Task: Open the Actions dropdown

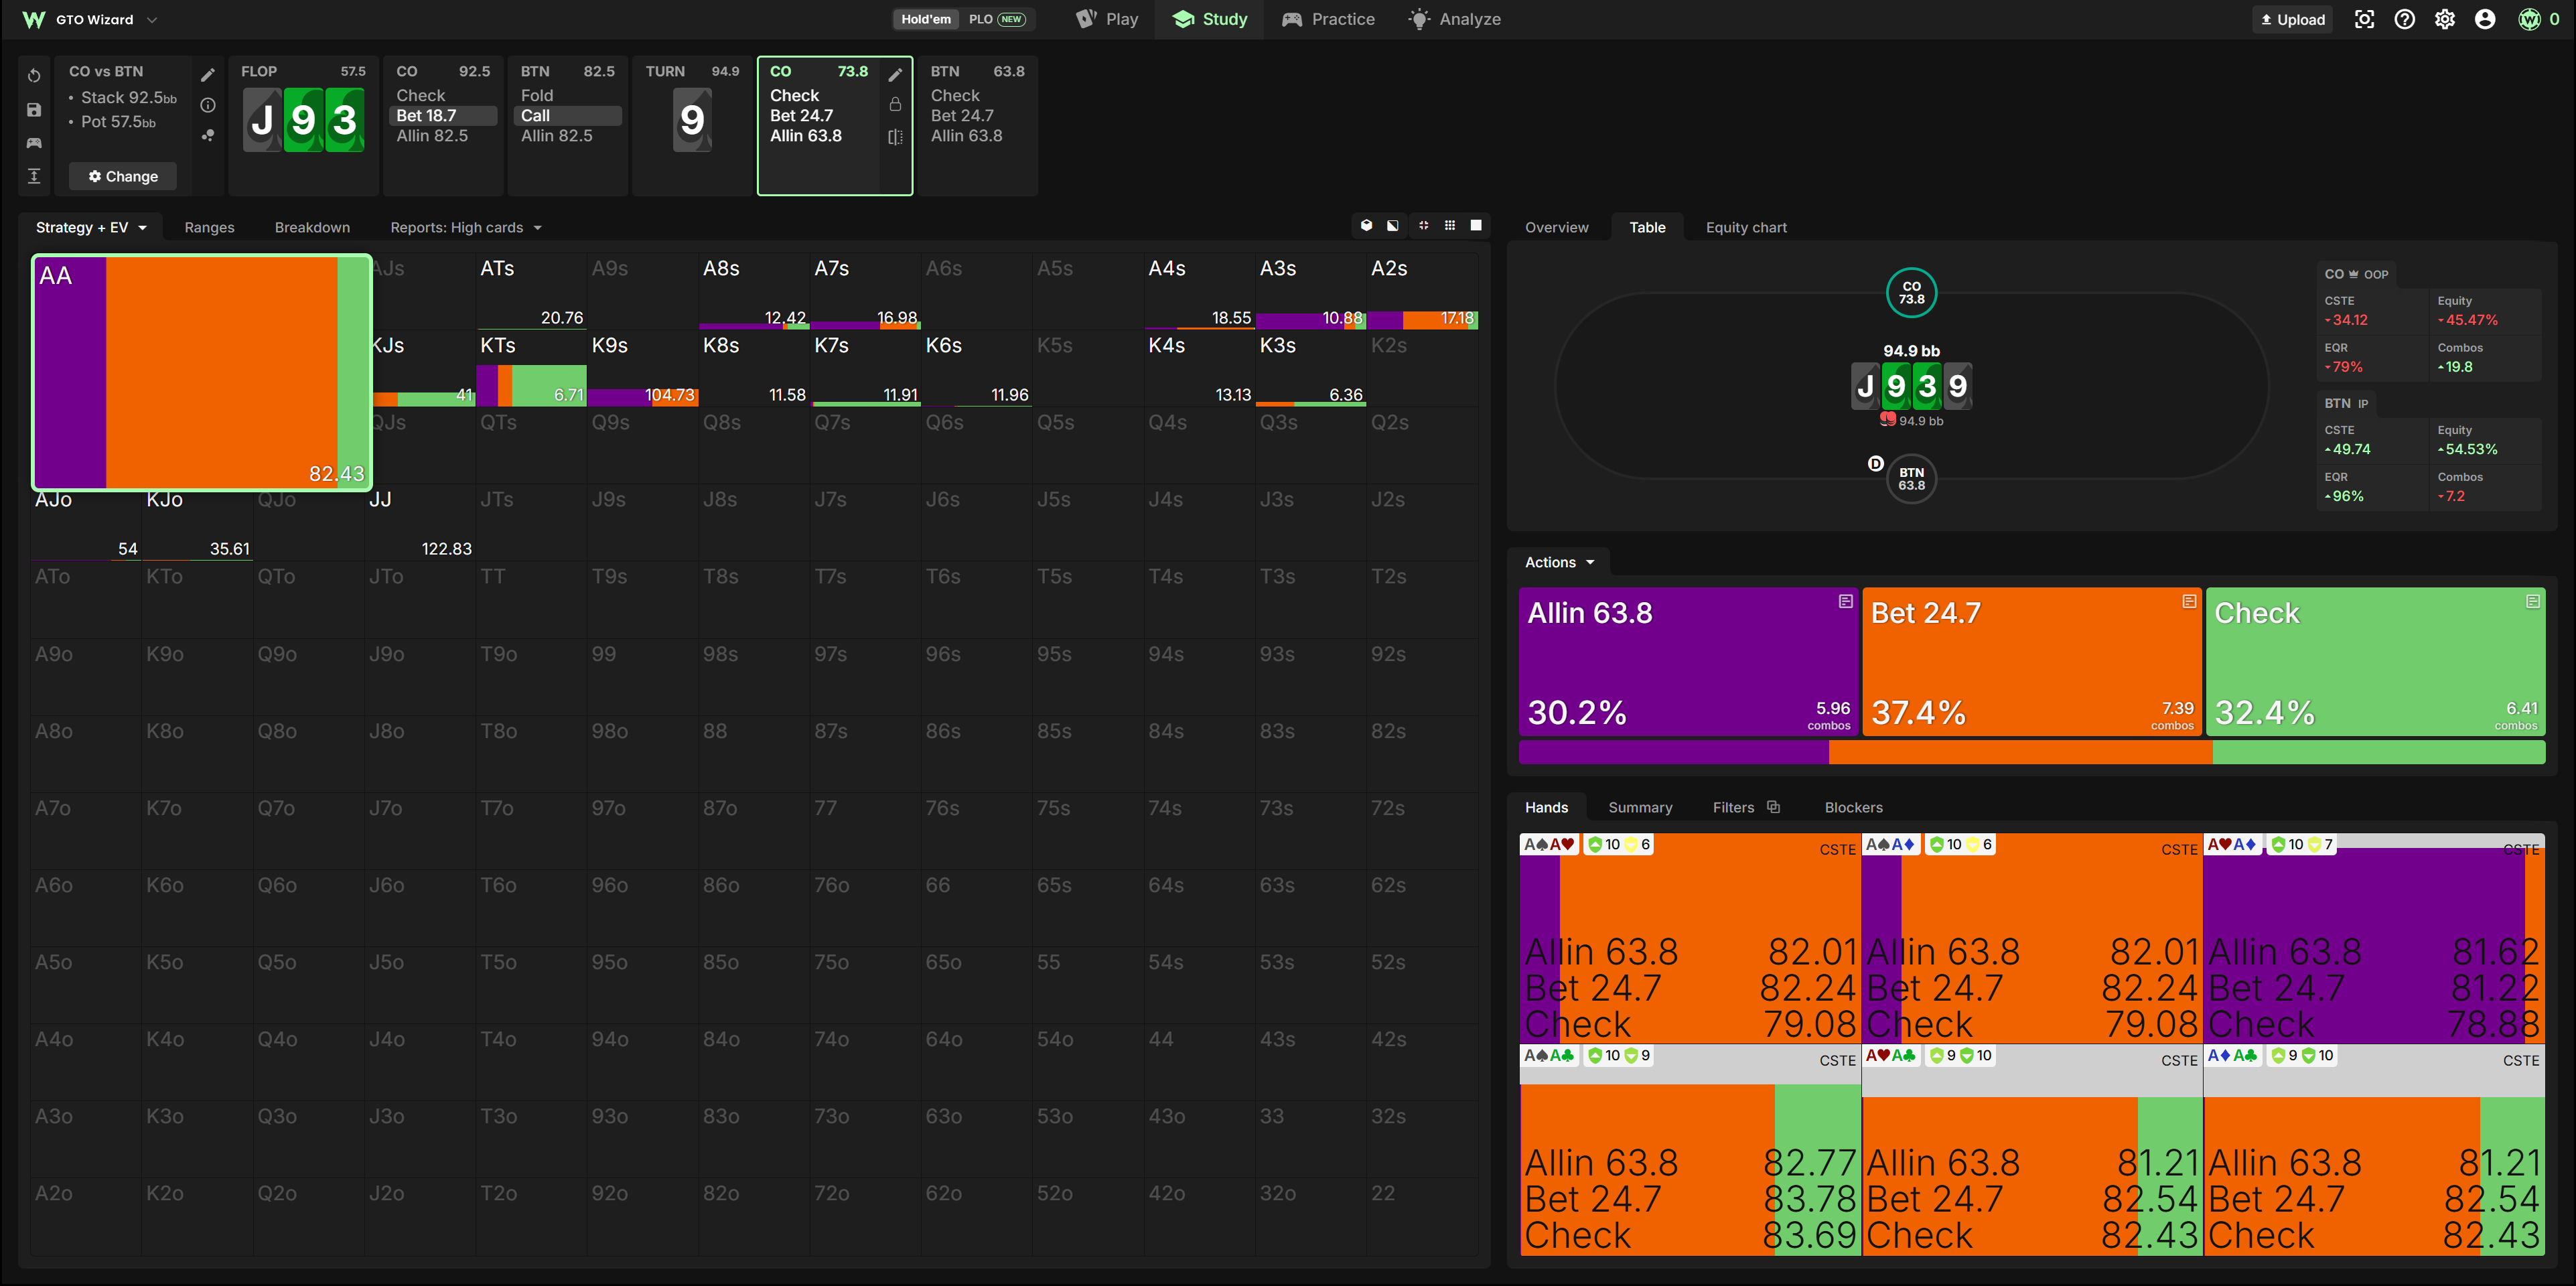Action: coord(1559,562)
